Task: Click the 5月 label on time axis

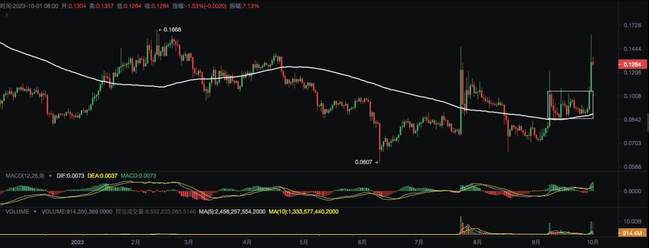Action: click(303, 242)
